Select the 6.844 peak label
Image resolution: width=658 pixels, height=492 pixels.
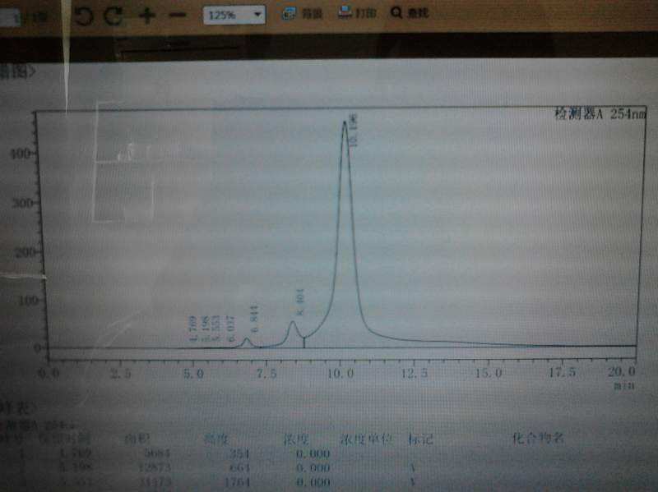point(254,319)
